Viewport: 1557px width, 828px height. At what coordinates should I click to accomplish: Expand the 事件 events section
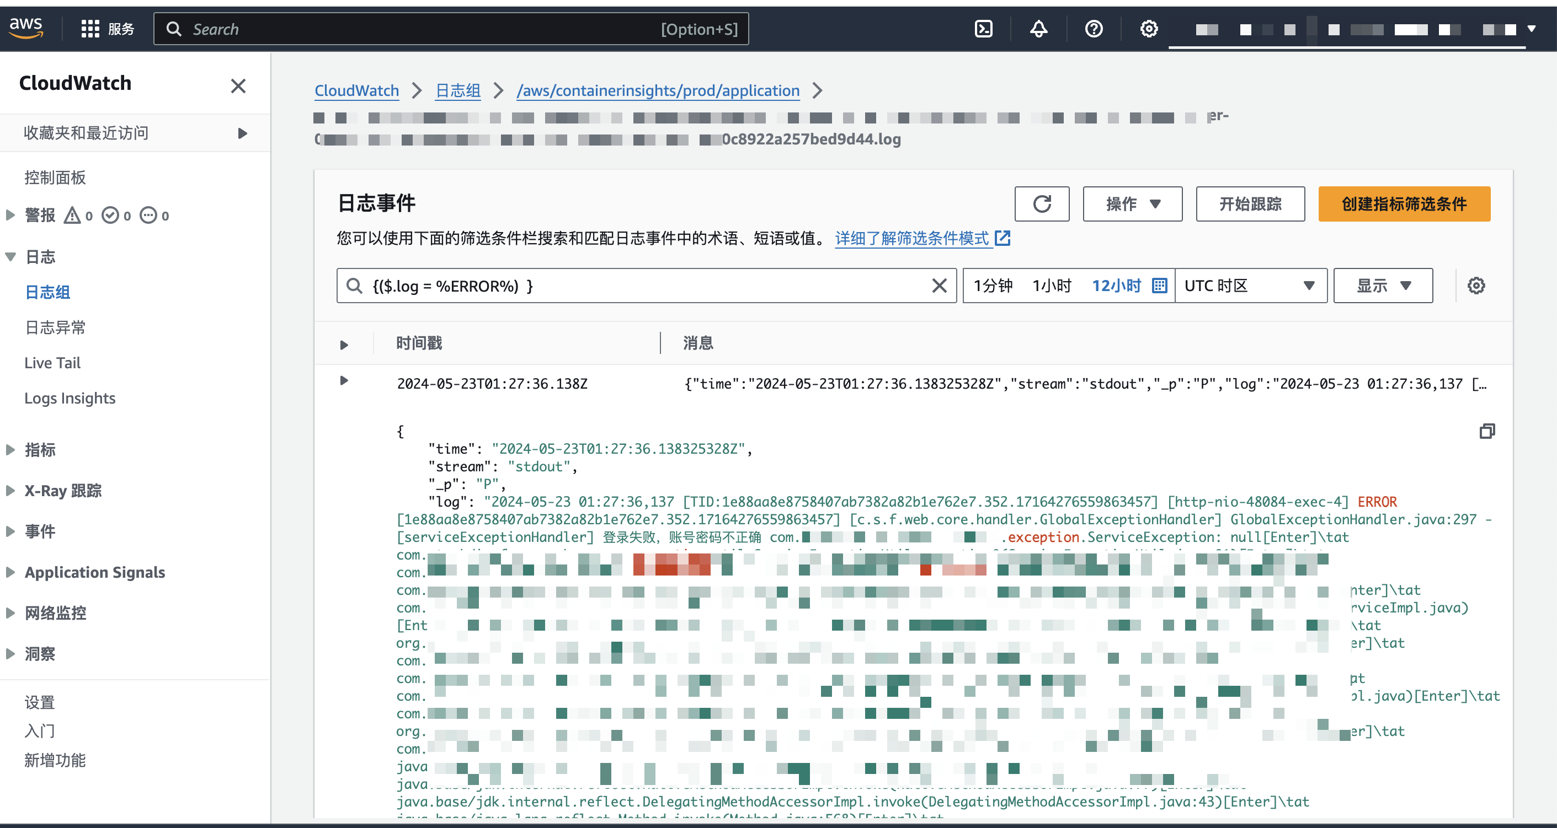(10, 531)
